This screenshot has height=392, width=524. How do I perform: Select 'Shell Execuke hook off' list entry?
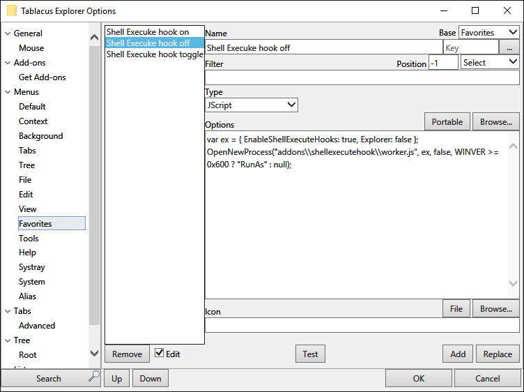point(155,43)
